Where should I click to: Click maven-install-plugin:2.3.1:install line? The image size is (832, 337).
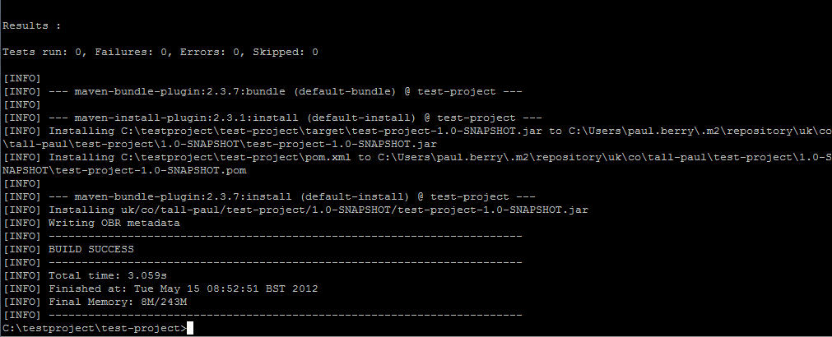272,118
